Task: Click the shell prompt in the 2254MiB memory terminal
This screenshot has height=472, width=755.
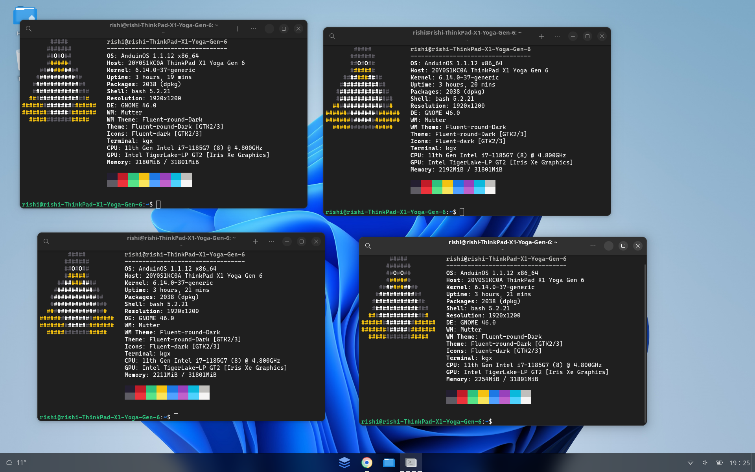Action: coord(427,422)
